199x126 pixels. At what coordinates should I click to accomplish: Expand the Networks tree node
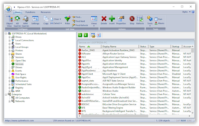pos(10,101)
